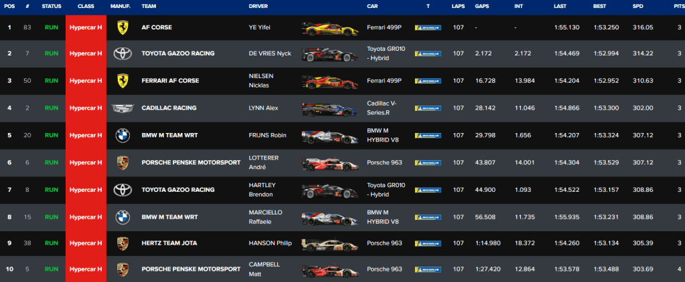The height and width of the screenshot is (282, 685).
Task: Click the Cadillac logo in the Lynn row
Action: [123, 108]
